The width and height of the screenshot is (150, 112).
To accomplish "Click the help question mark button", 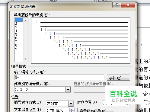I will click(x=116, y=5).
